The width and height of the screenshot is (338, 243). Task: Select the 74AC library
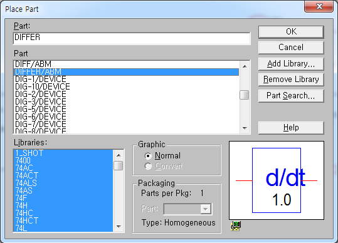(x=63, y=168)
